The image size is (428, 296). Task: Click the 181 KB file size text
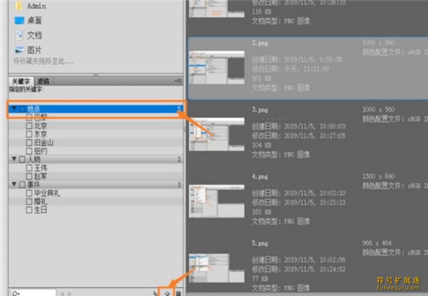coord(262,212)
